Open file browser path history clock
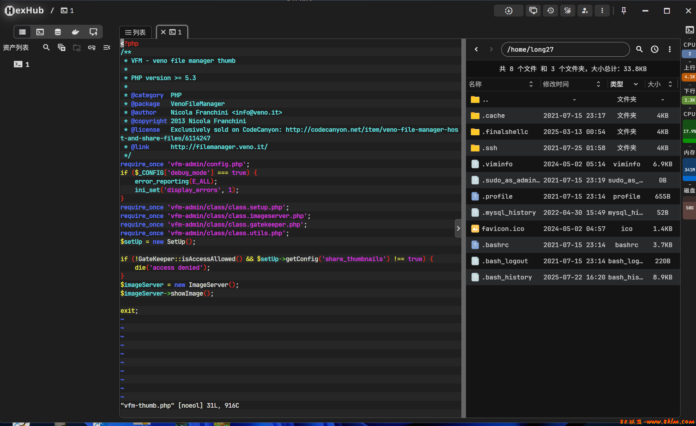 point(655,49)
